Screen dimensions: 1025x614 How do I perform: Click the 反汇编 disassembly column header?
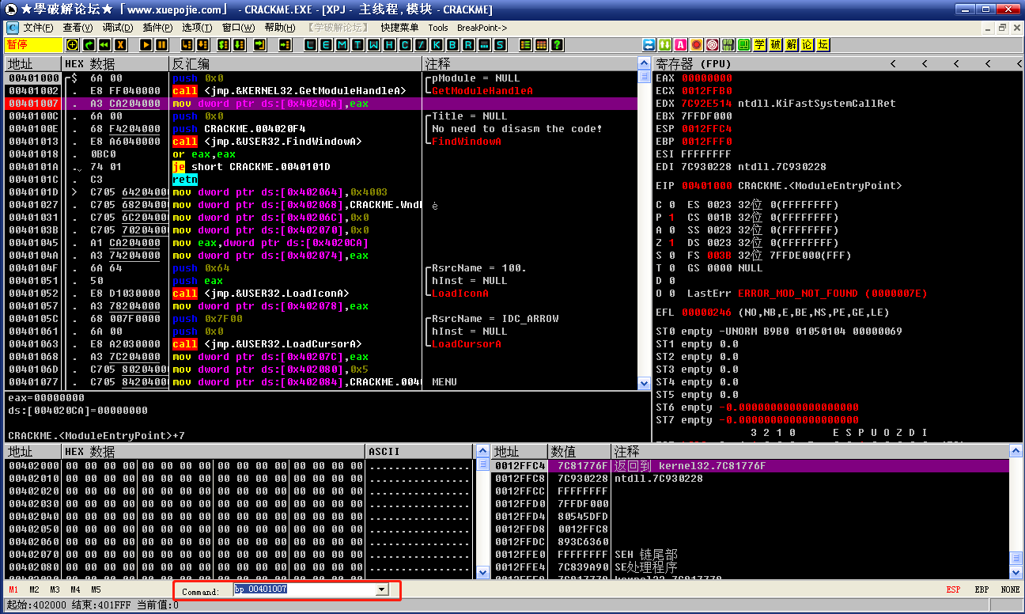[191, 64]
